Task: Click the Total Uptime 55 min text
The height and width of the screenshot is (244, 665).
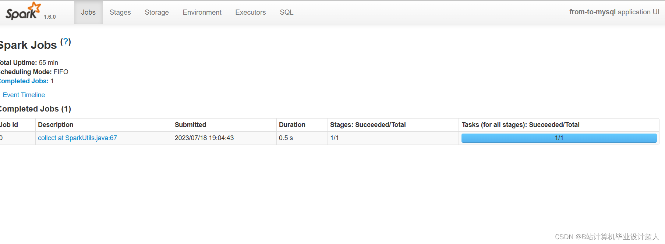Action: [x=29, y=63]
